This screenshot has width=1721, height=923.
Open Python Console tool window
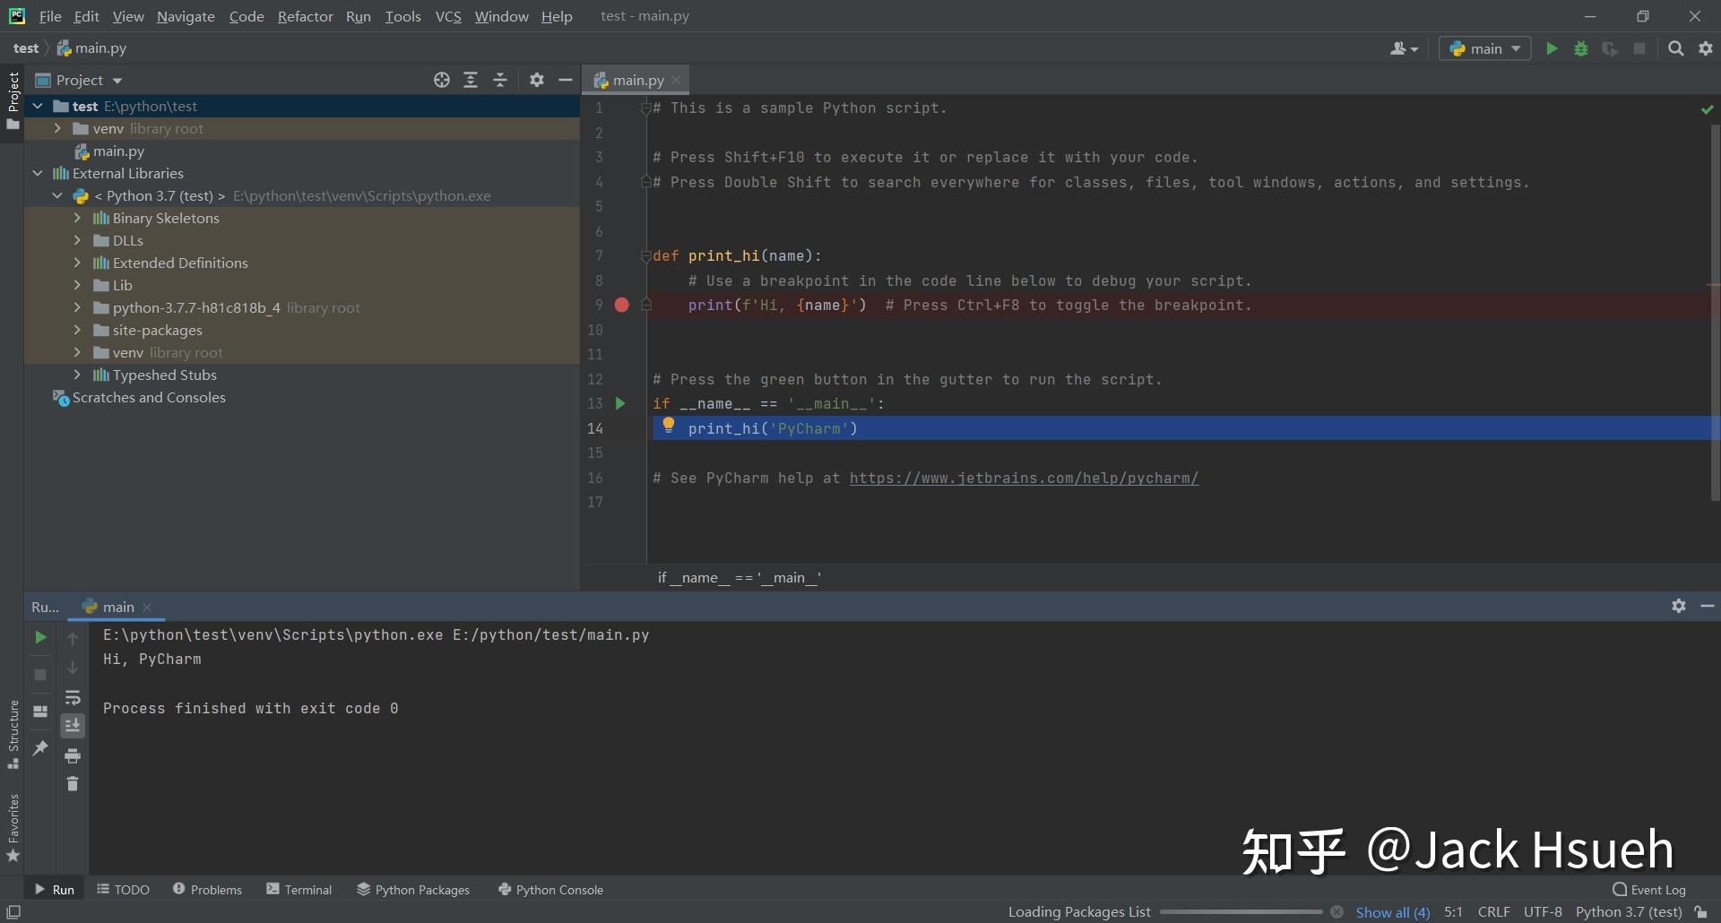click(x=550, y=889)
